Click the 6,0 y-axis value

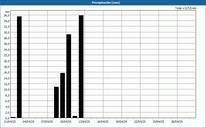(x=7, y=101)
